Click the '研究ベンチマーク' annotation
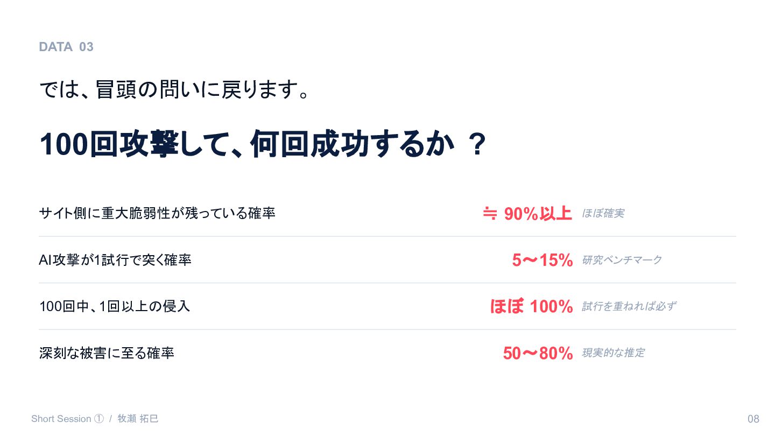This screenshot has width=775, height=436. click(x=622, y=261)
